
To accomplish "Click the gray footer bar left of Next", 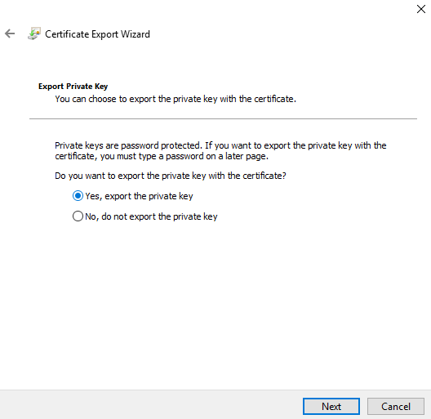I will pos(151,404).
